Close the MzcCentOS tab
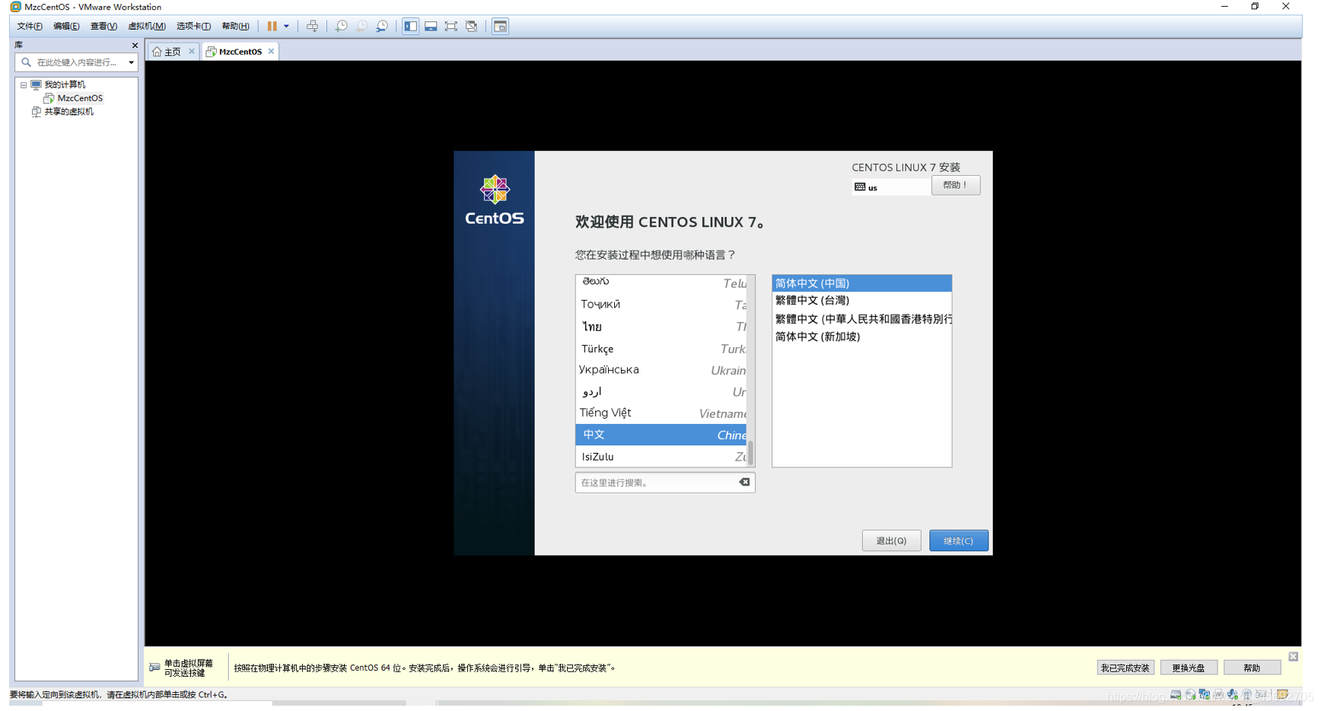 [x=271, y=52]
